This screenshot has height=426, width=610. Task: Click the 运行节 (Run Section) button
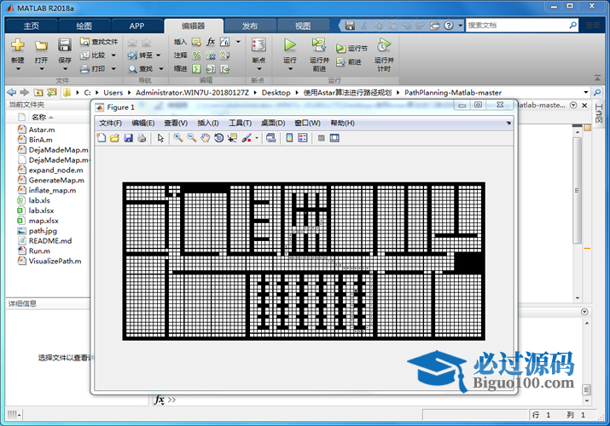[351, 49]
